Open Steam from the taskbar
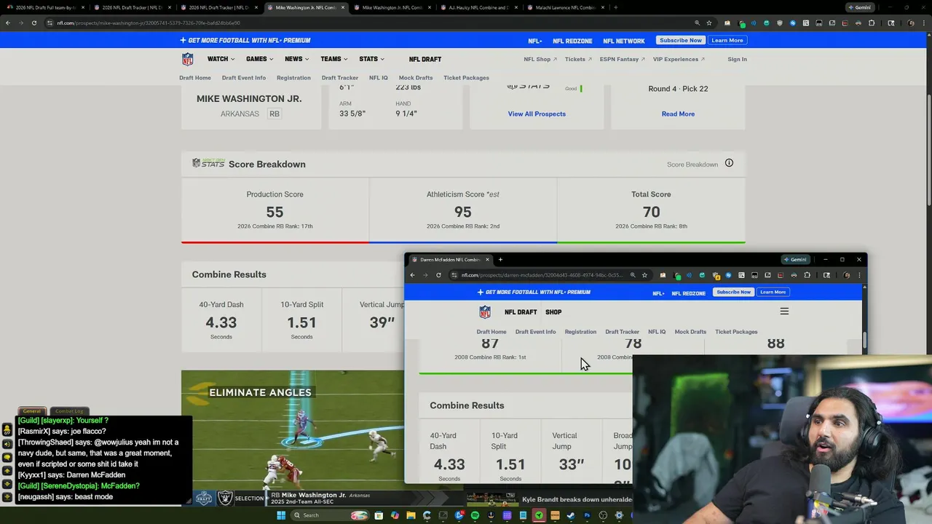 tap(571, 515)
